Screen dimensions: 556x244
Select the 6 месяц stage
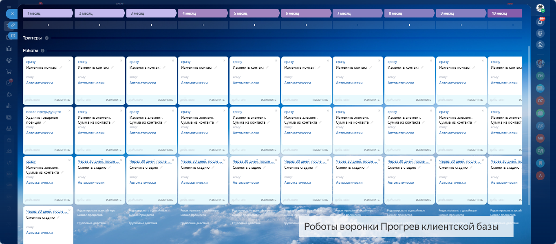click(x=306, y=13)
